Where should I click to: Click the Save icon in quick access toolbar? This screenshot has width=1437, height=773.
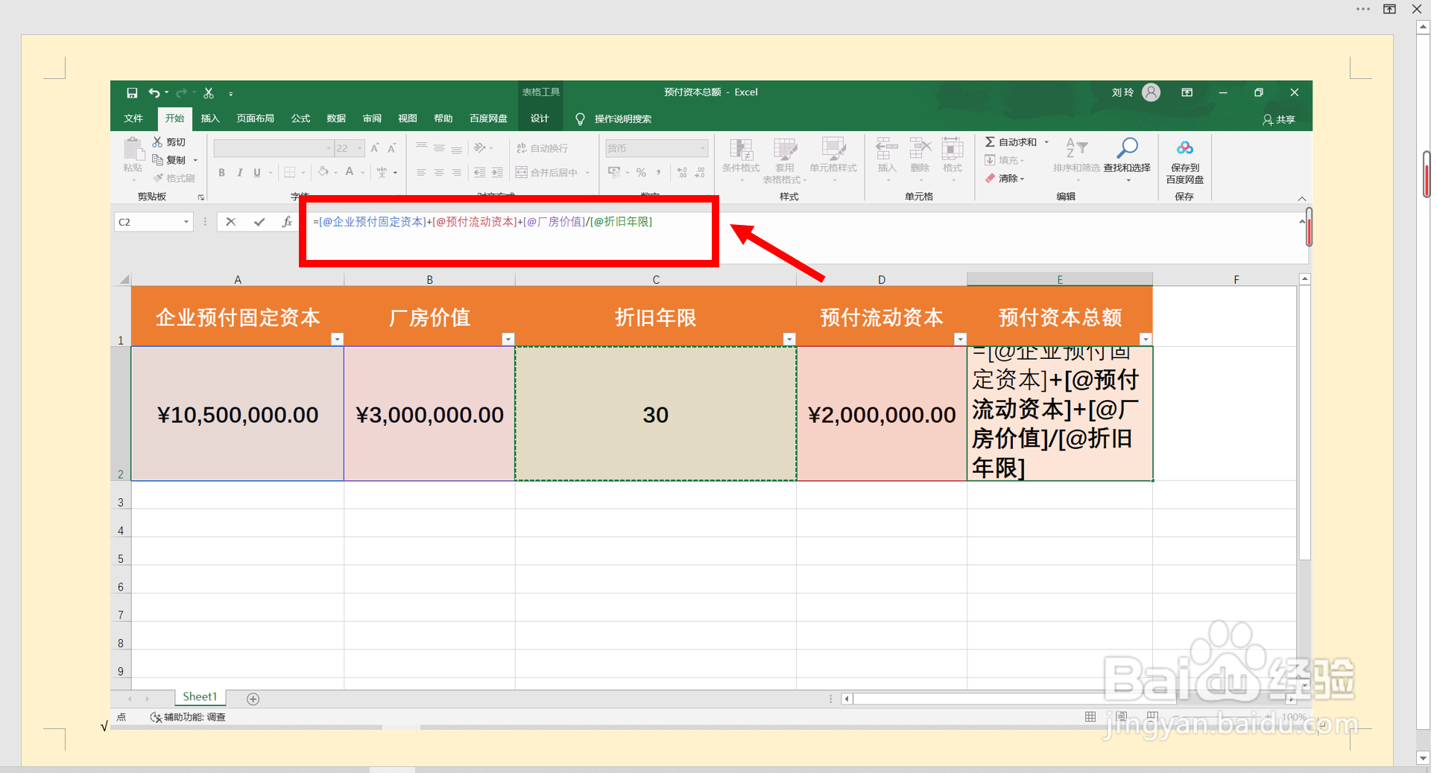(x=132, y=93)
